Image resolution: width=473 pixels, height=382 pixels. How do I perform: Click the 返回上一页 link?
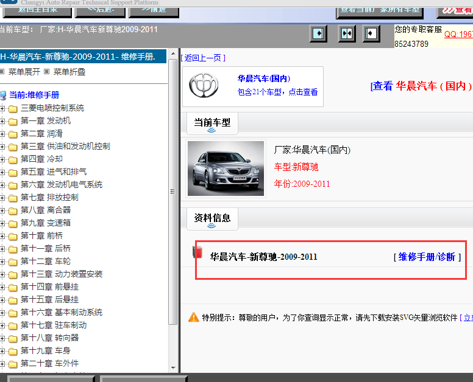(203, 58)
